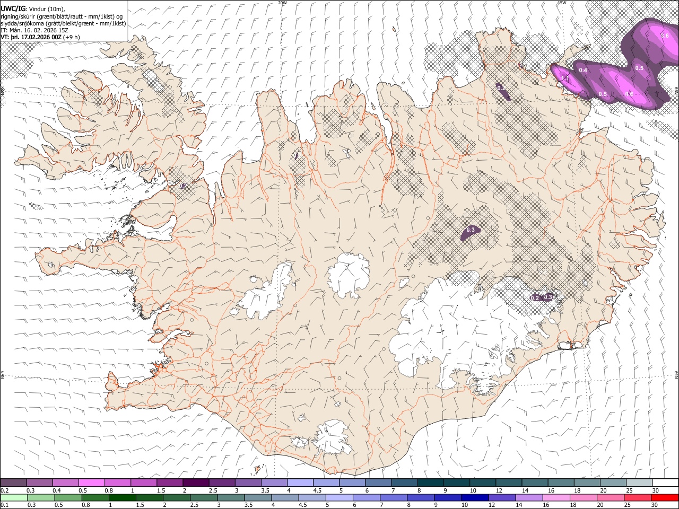Click the '15W' longitude label at the top edge
The height and width of the screenshot is (509, 679).
(x=562, y=3)
